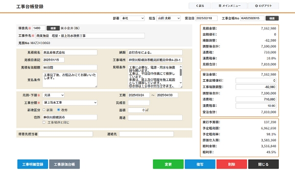Screen dimensions: 295x184
Task: Click the 得意先 code field
Action: point(39,28)
